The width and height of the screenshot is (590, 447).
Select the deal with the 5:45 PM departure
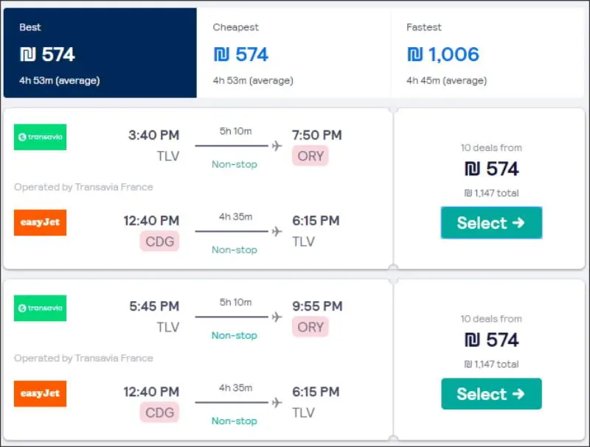click(x=491, y=394)
